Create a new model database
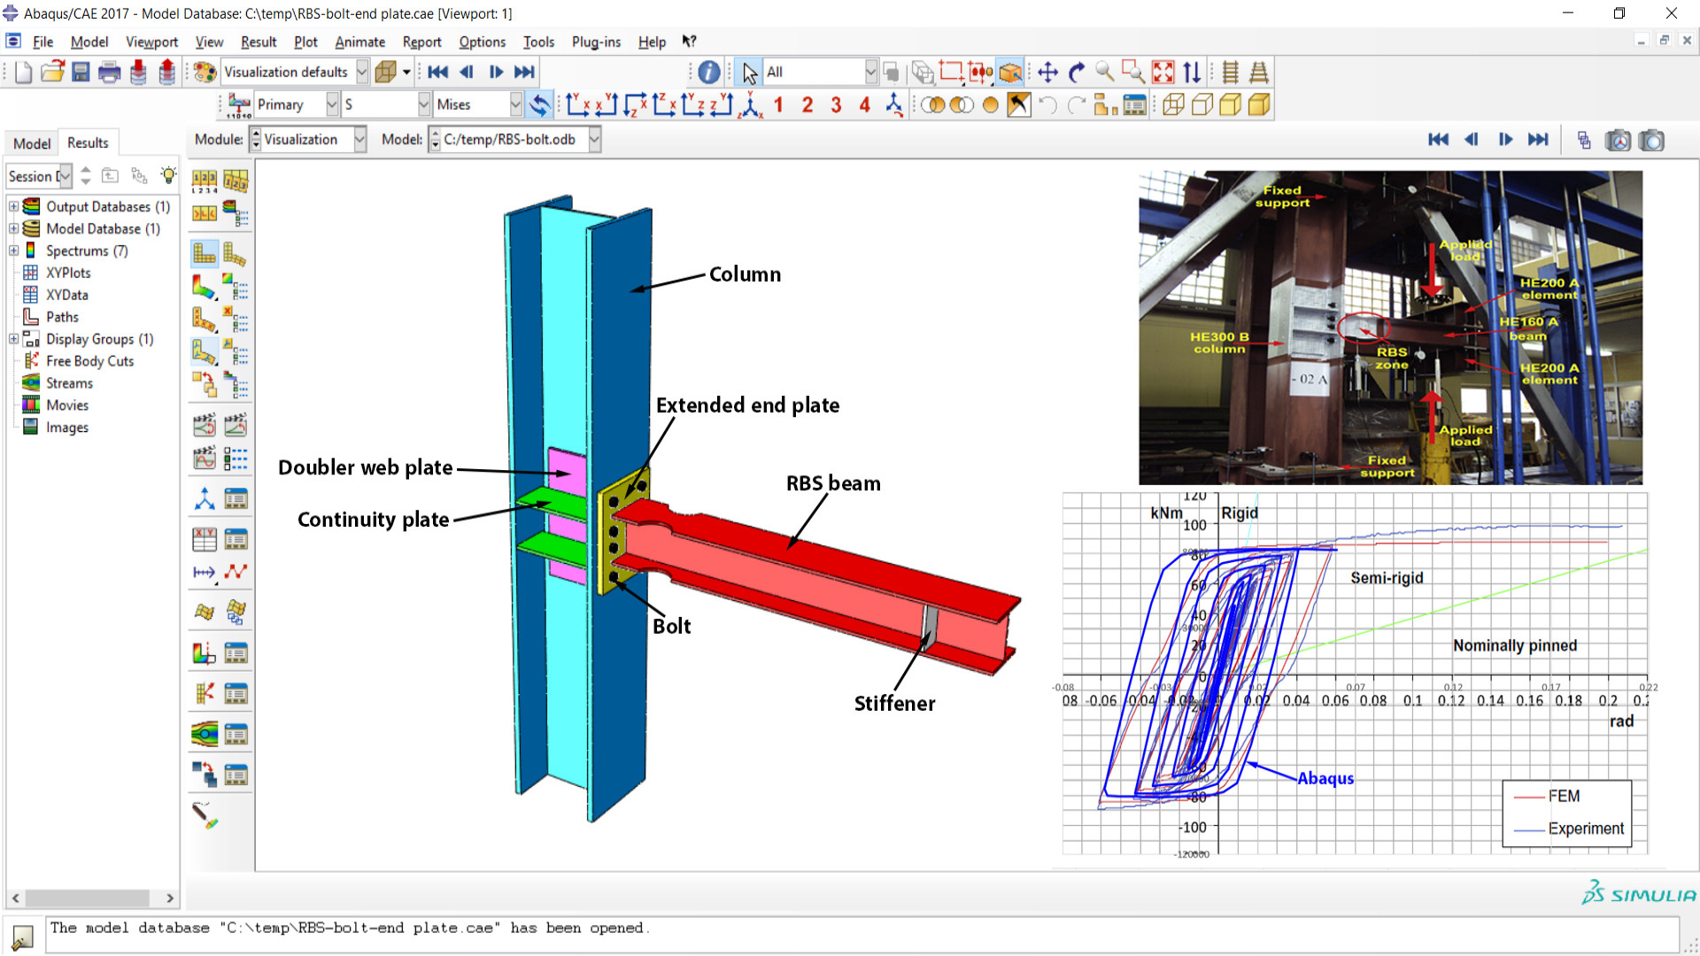This screenshot has height=956, width=1700. (24, 73)
